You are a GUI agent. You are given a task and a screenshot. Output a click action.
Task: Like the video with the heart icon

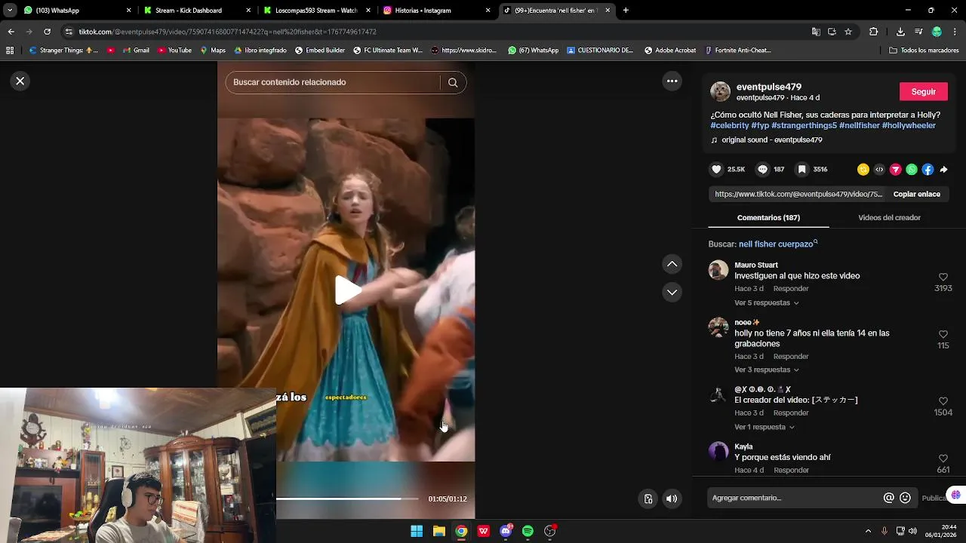point(717,170)
